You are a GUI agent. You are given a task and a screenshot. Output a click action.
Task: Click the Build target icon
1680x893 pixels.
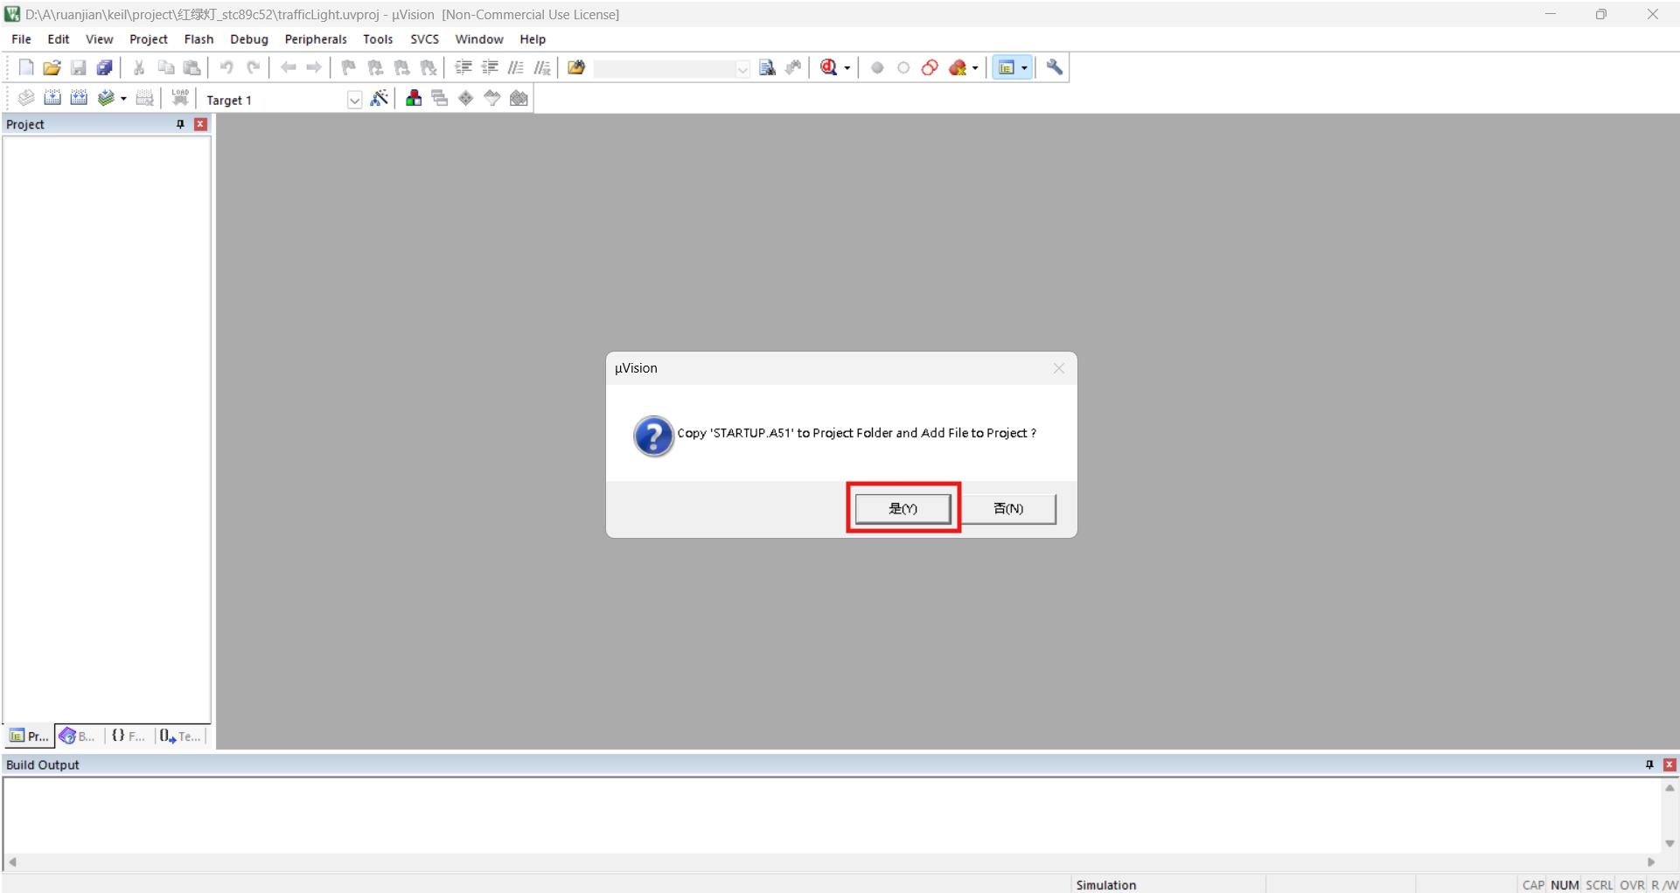(52, 98)
